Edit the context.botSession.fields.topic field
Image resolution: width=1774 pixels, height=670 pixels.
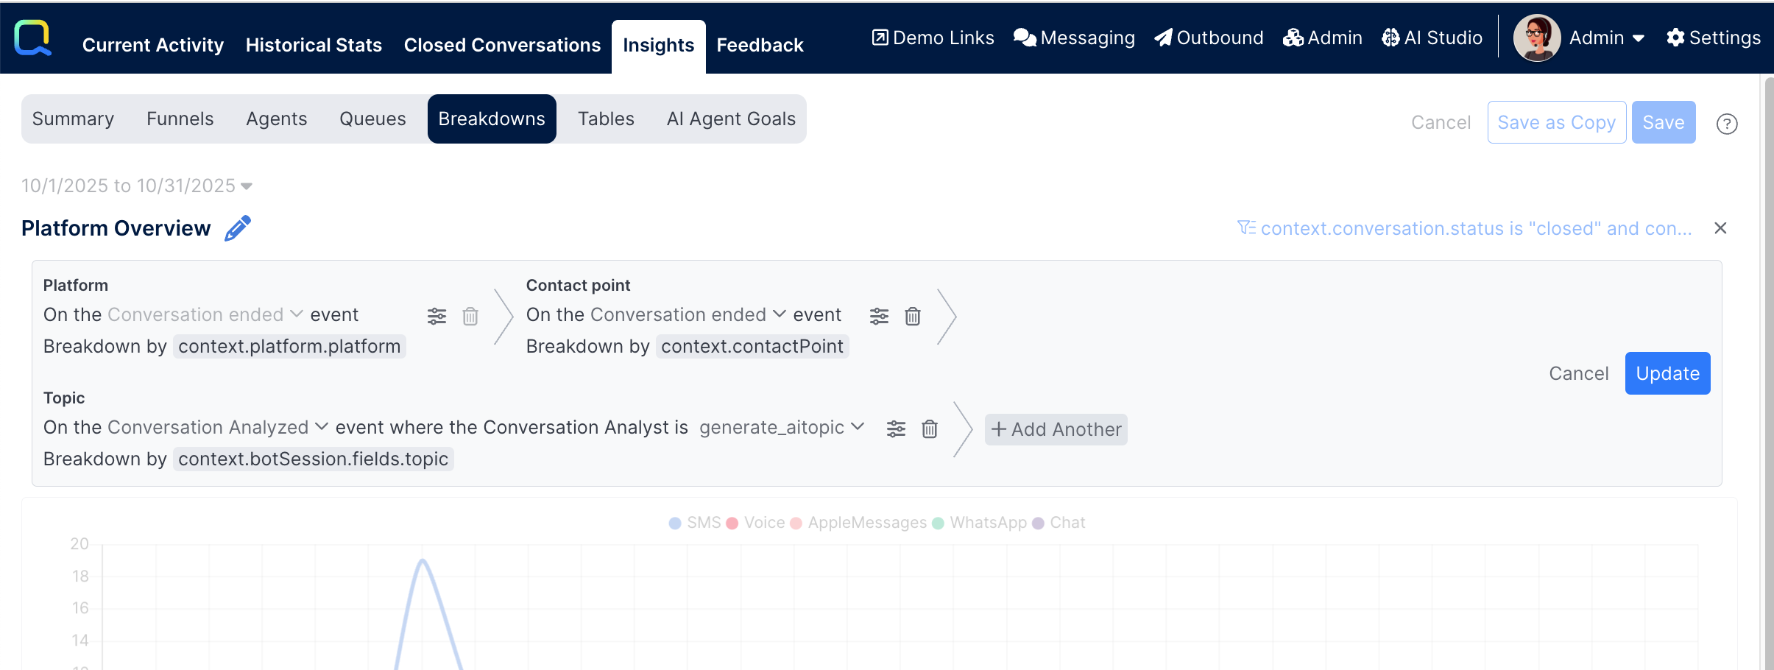pyautogui.click(x=314, y=459)
